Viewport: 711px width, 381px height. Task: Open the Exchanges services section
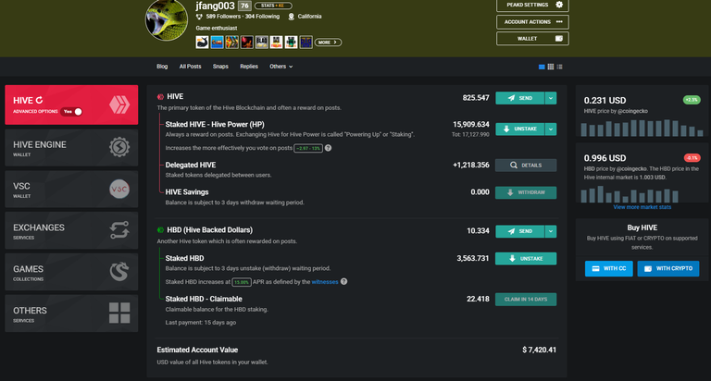coord(71,230)
